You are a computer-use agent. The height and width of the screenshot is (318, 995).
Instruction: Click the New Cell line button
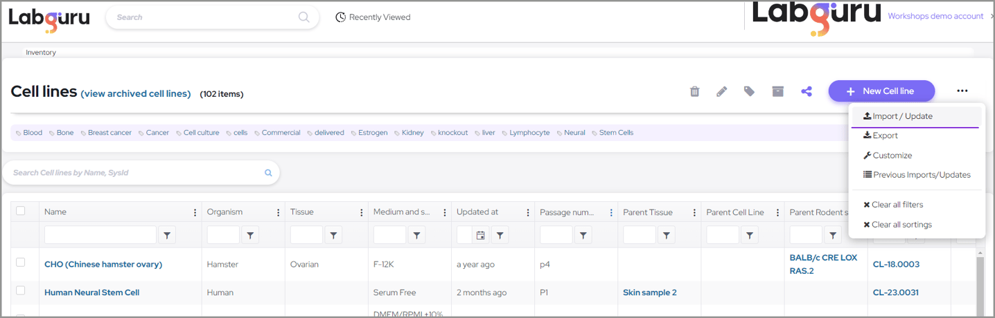(x=881, y=91)
